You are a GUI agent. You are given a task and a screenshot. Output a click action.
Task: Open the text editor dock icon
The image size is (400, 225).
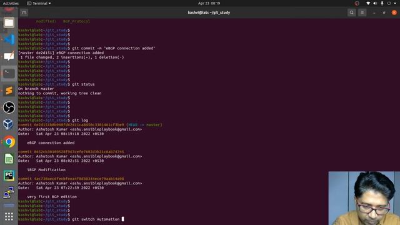(x=9, y=56)
